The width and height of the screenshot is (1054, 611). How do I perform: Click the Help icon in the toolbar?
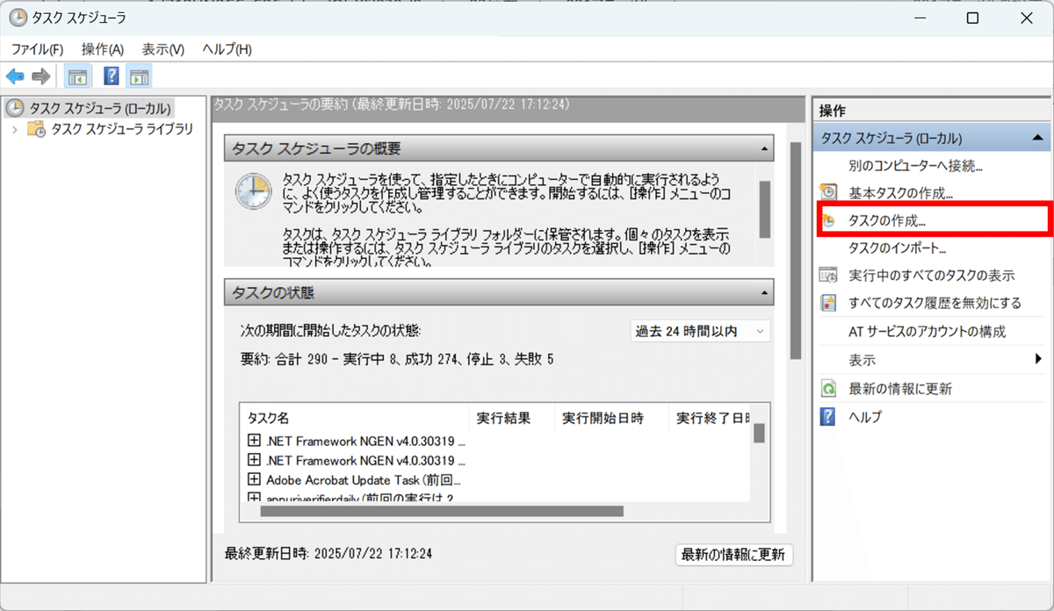tap(111, 75)
